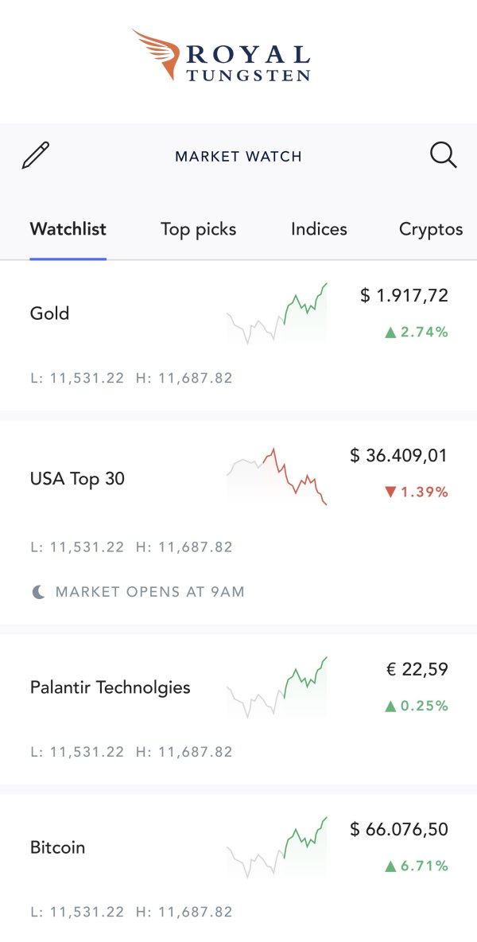Open the USA Top 30 red chart
Screen dimensions: 477x942
tap(277, 477)
